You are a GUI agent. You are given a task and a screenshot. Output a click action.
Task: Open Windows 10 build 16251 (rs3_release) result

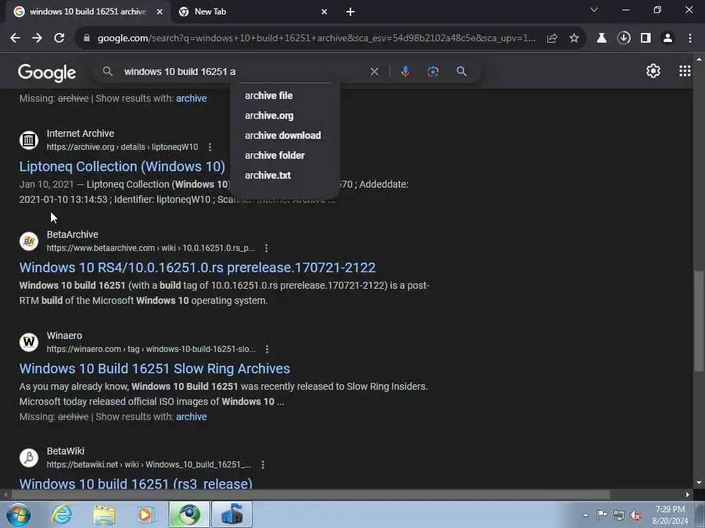point(136,484)
